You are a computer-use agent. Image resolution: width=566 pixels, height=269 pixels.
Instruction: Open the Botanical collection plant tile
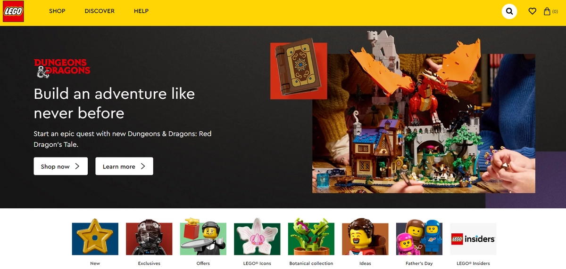coord(311,239)
